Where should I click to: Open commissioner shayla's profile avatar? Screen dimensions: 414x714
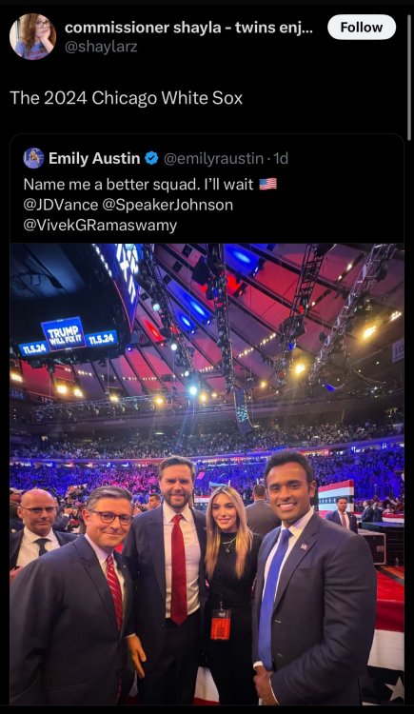coord(32,36)
